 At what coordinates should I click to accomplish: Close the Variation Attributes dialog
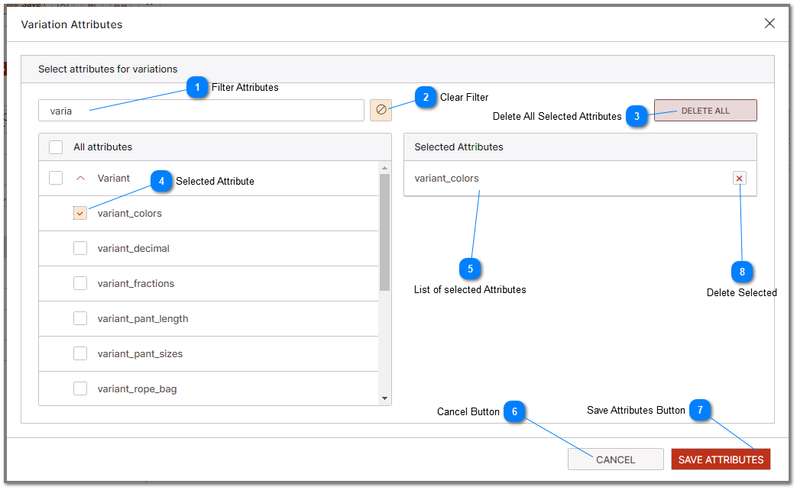click(x=770, y=23)
